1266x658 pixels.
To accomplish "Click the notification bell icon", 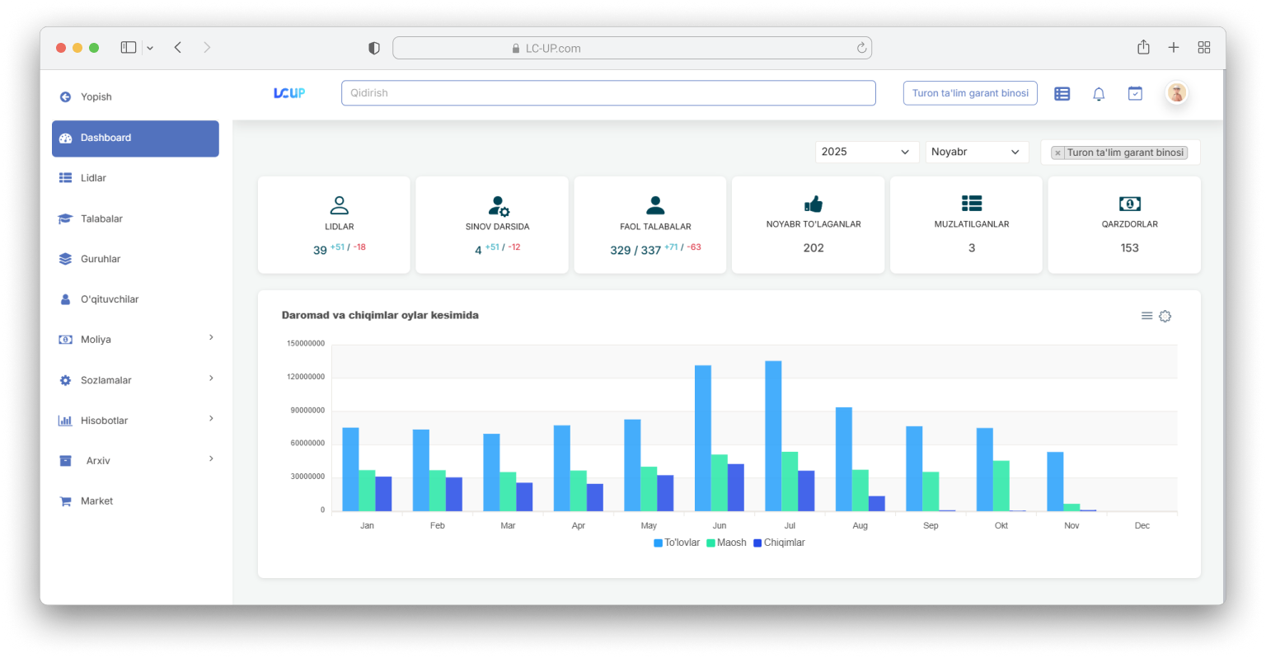I will [1099, 94].
